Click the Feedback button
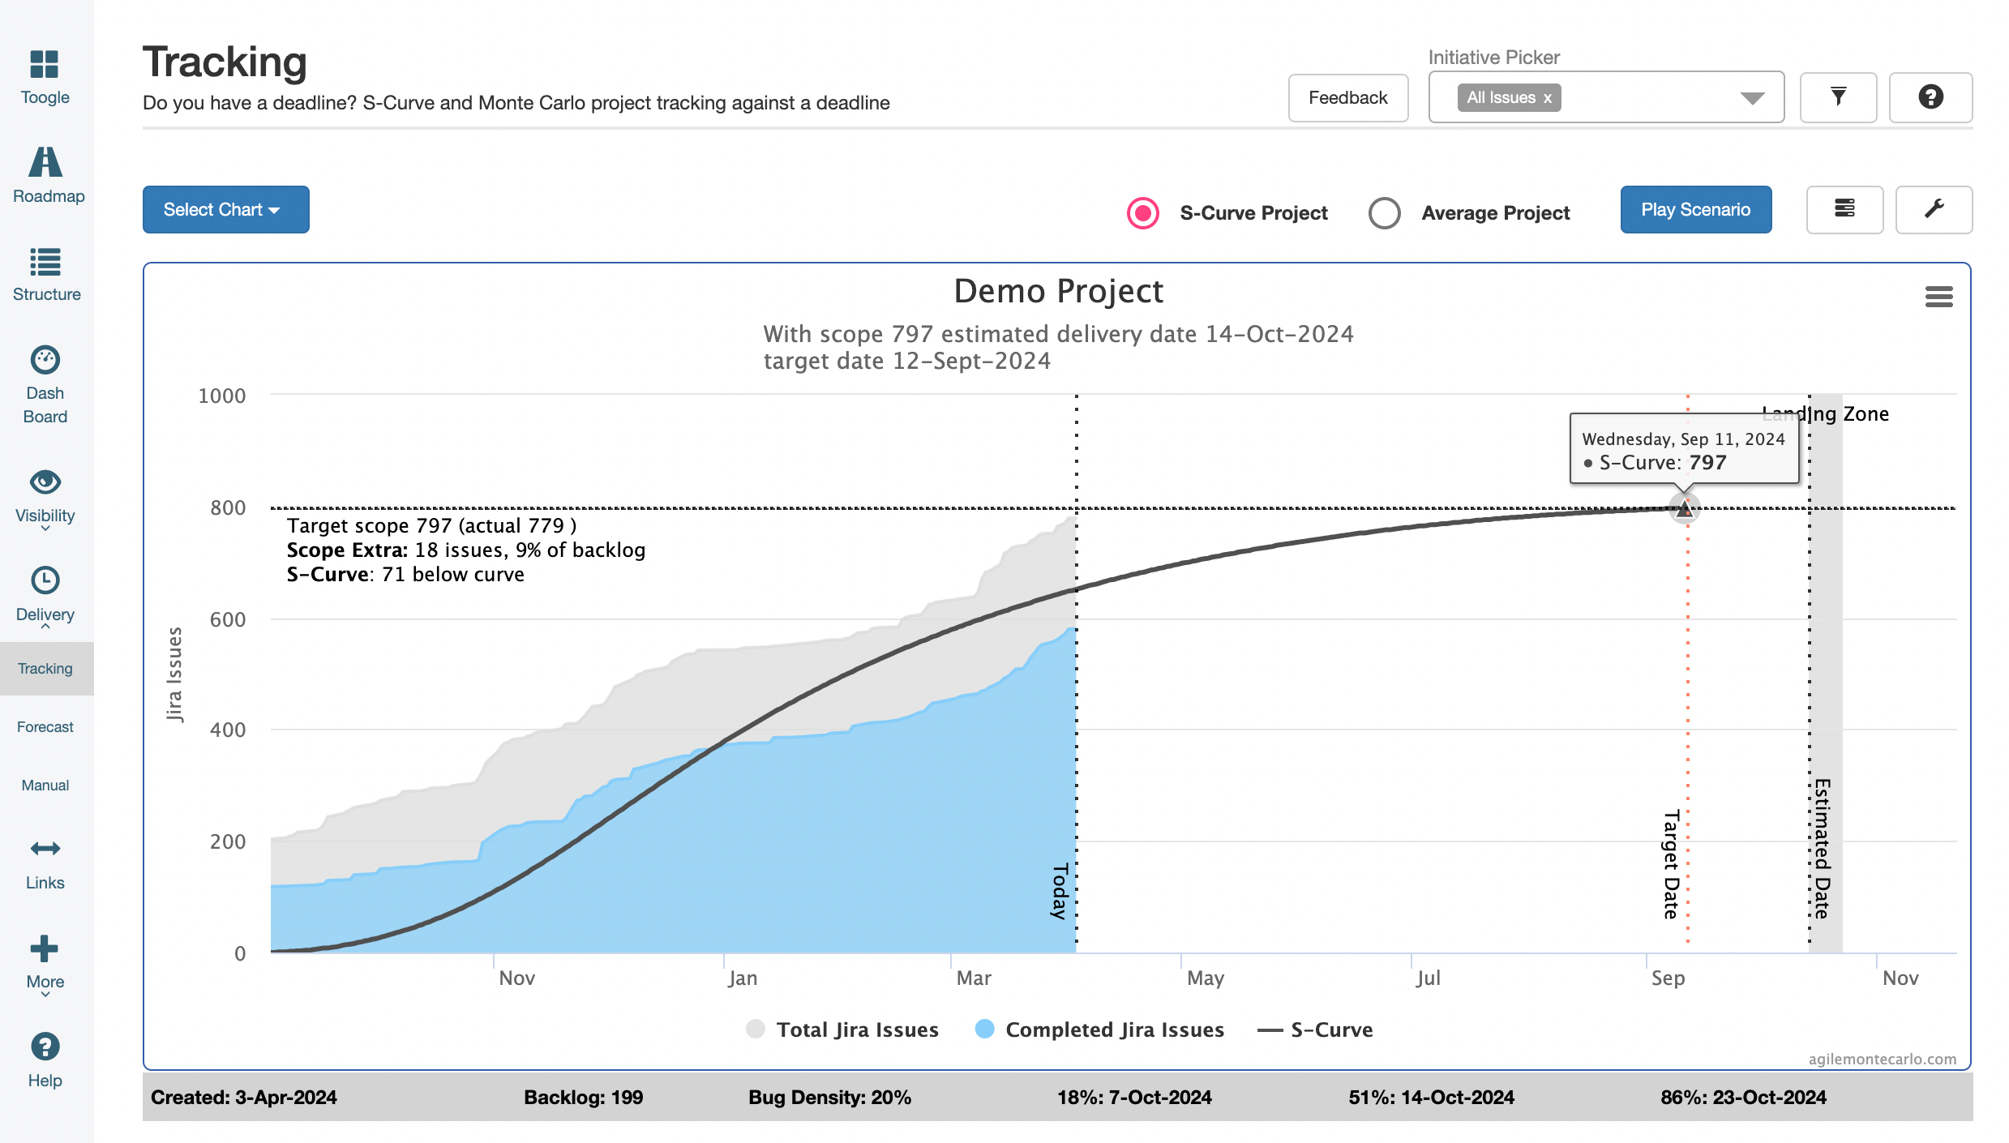This screenshot has width=2009, height=1143. 1347,97
